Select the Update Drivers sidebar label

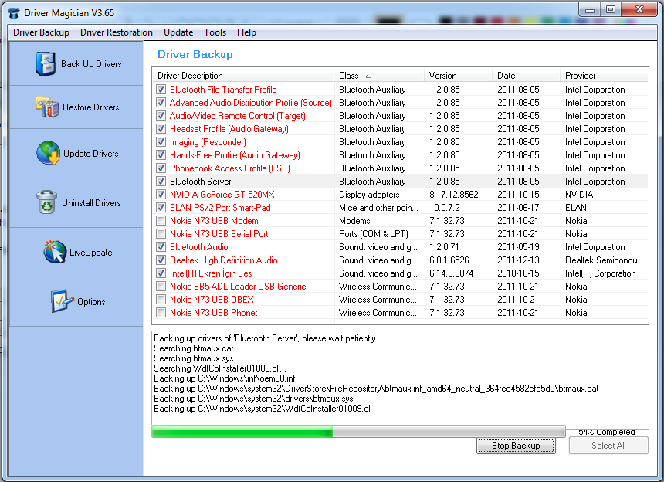tap(90, 153)
